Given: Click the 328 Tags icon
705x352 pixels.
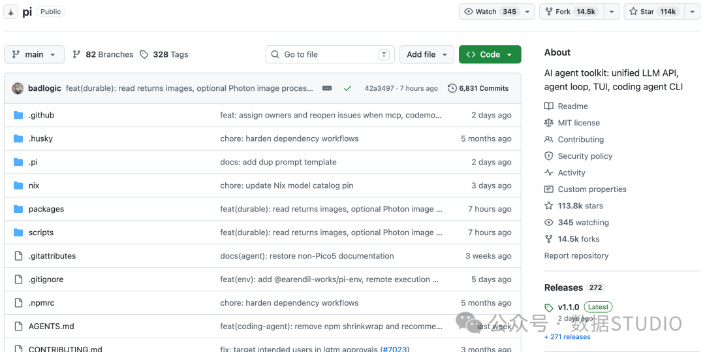Looking at the screenshot, I should [x=144, y=55].
